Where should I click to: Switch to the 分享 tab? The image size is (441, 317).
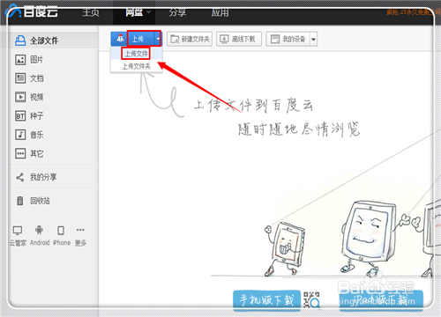[177, 12]
